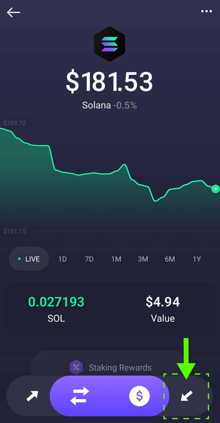Switch chart to 3M range
Screen dimensions: 220x423
[x=143, y=259]
